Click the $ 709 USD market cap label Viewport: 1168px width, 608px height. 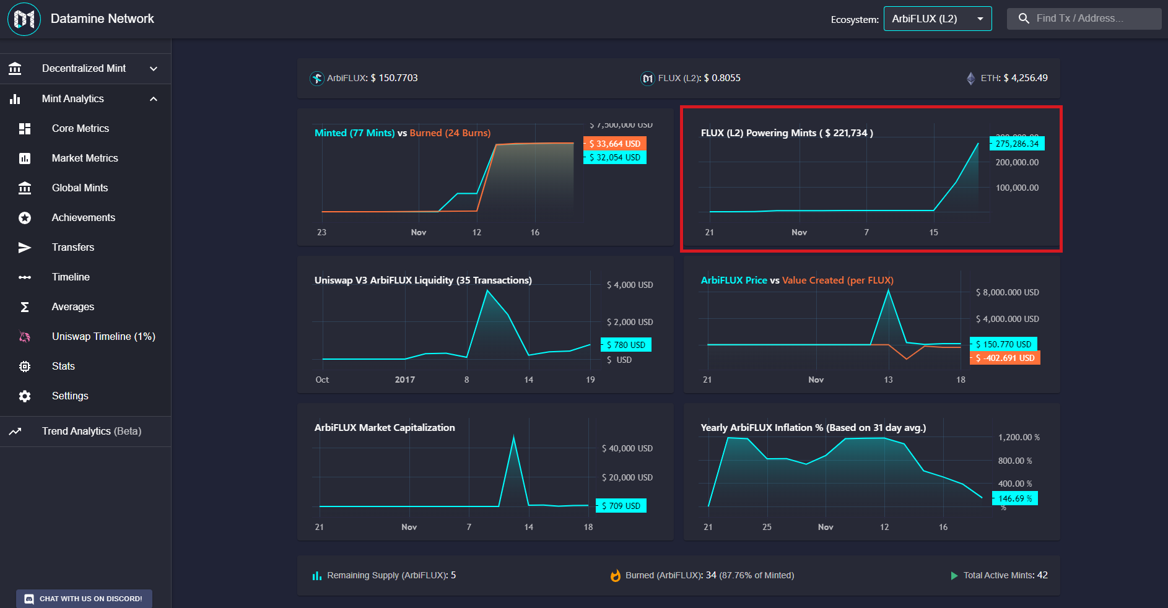(621, 506)
